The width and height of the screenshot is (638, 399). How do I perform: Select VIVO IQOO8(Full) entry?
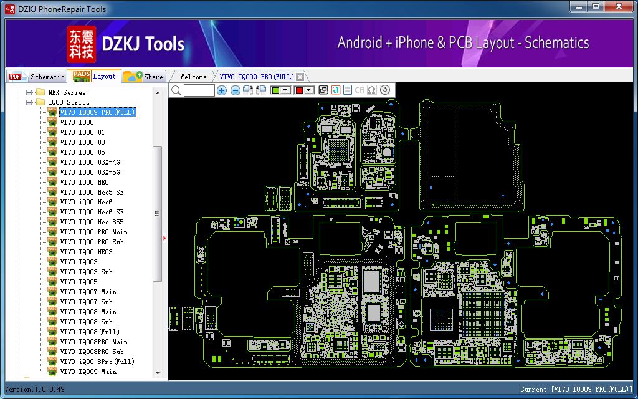90,332
